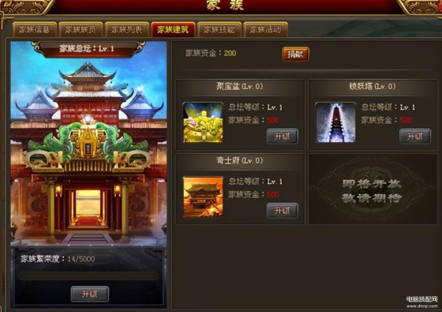
Task: Click the orange 捐献 donate button
Action: [296, 54]
